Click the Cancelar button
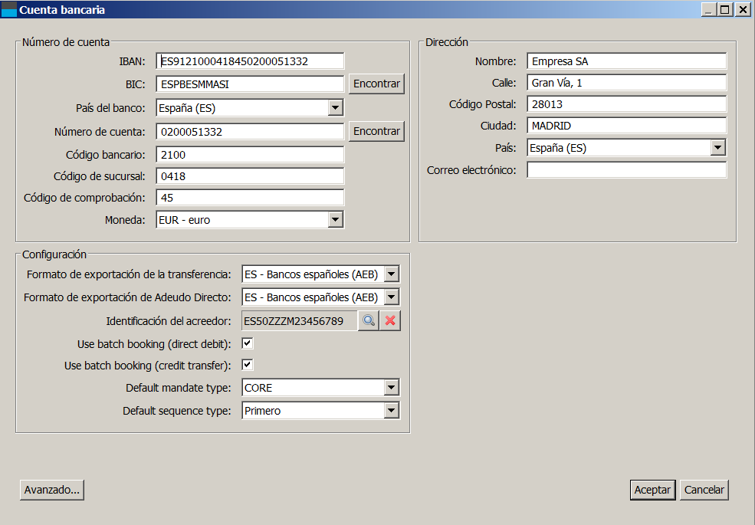Image resolution: width=755 pixels, height=525 pixels. pyautogui.click(x=704, y=490)
